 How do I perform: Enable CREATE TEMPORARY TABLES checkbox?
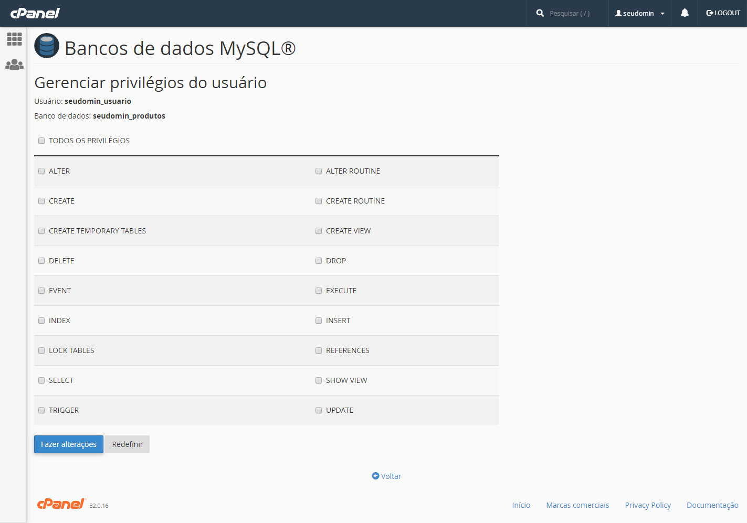pyautogui.click(x=41, y=231)
